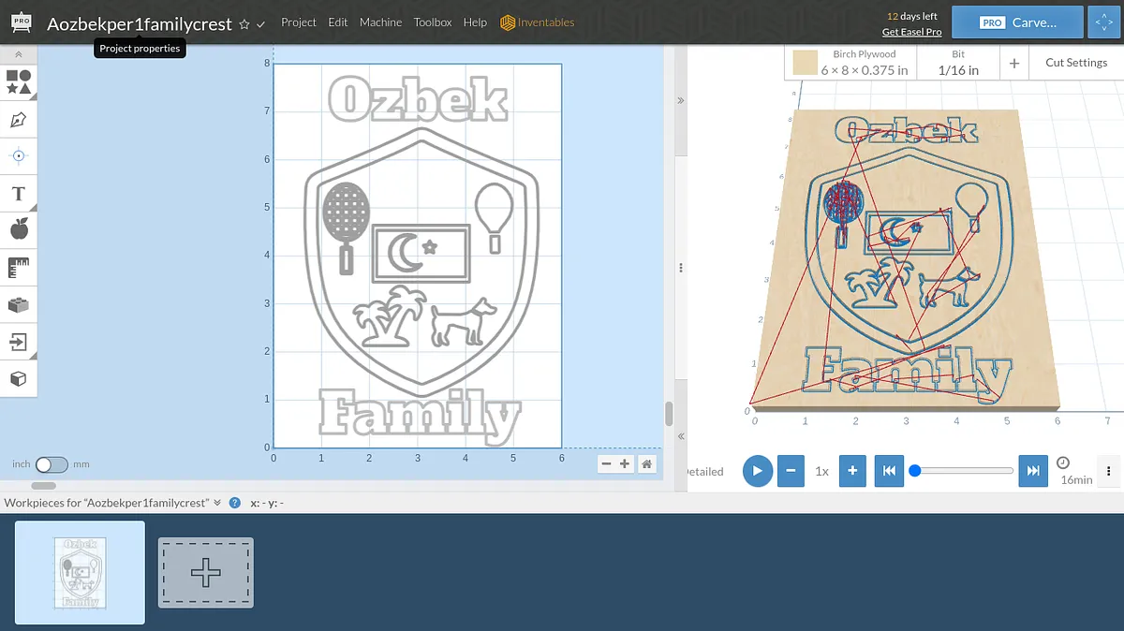The width and height of the screenshot is (1124, 631).
Task: Choose the Text tool
Action: pos(18,194)
